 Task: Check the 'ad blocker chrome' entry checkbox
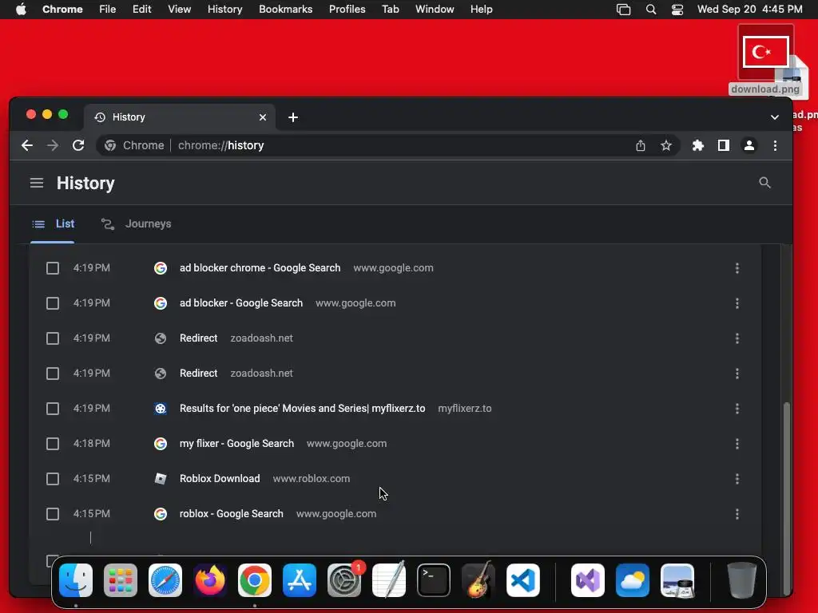point(53,268)
